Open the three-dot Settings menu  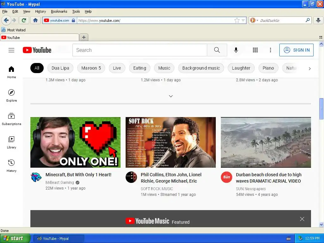click(x=270, y=50)
